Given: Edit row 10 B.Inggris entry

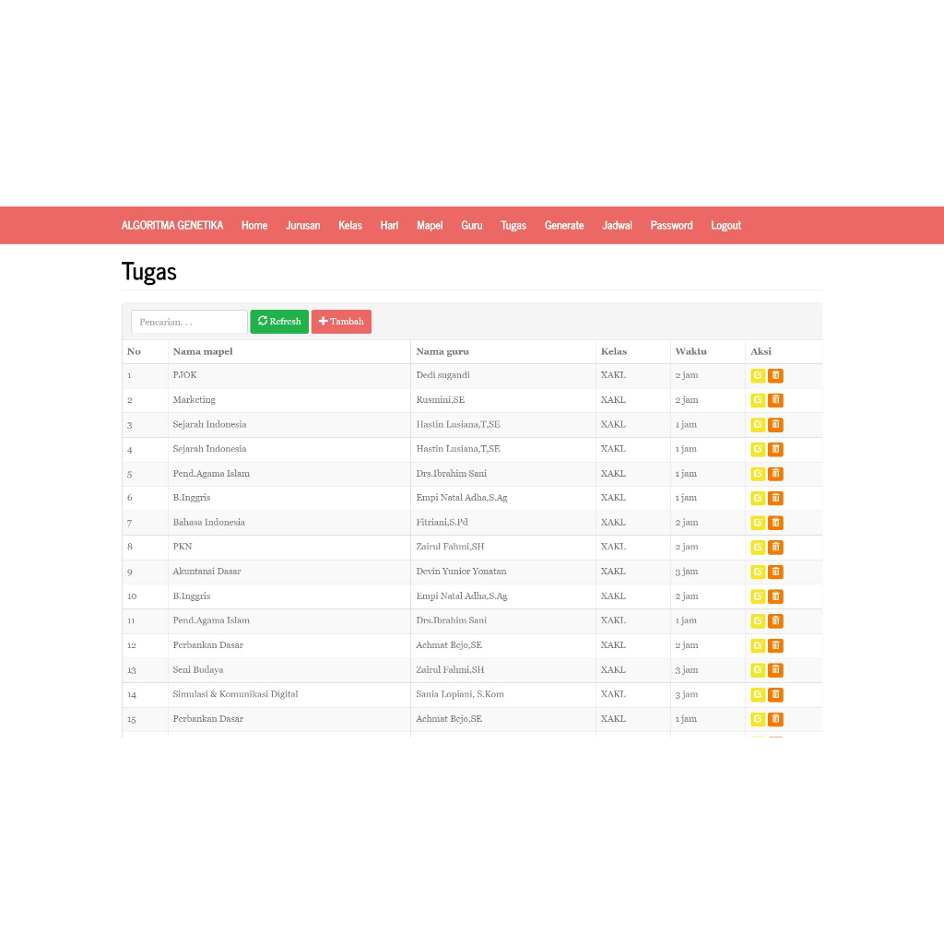Looking at the screenshot, I should (758, 596).
